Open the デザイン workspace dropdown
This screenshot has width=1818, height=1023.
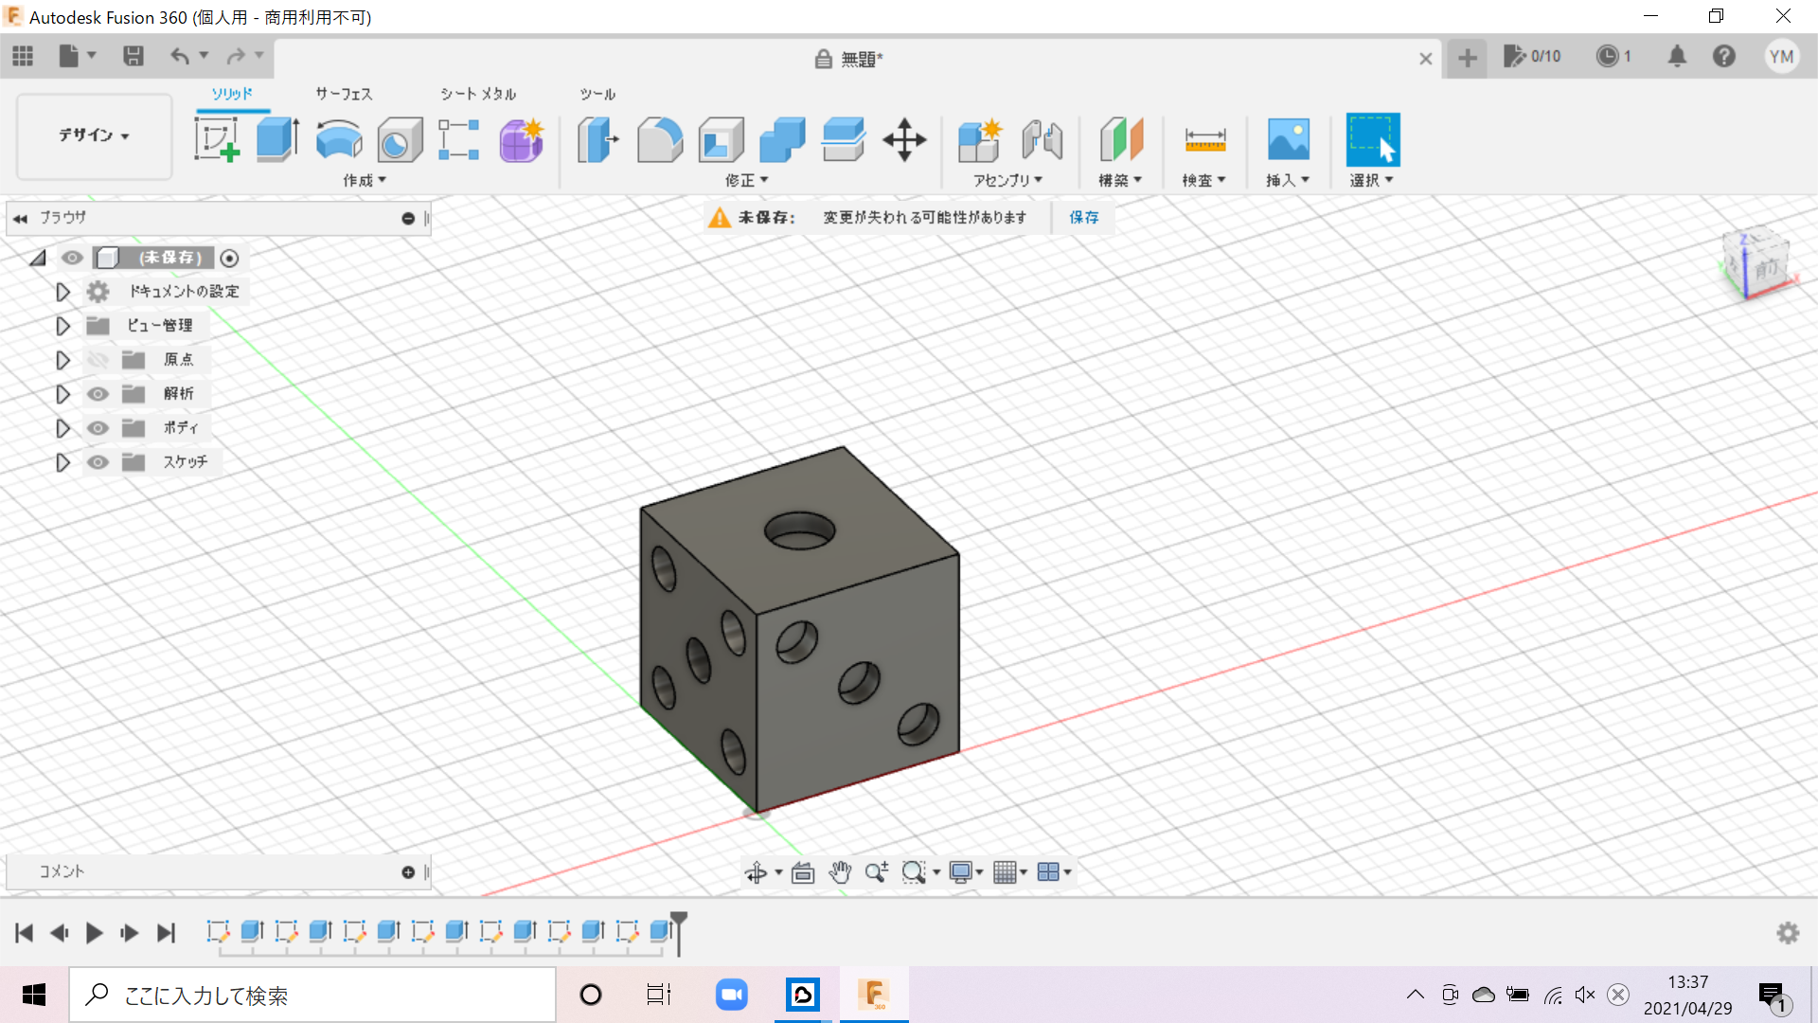pos(94,135)
